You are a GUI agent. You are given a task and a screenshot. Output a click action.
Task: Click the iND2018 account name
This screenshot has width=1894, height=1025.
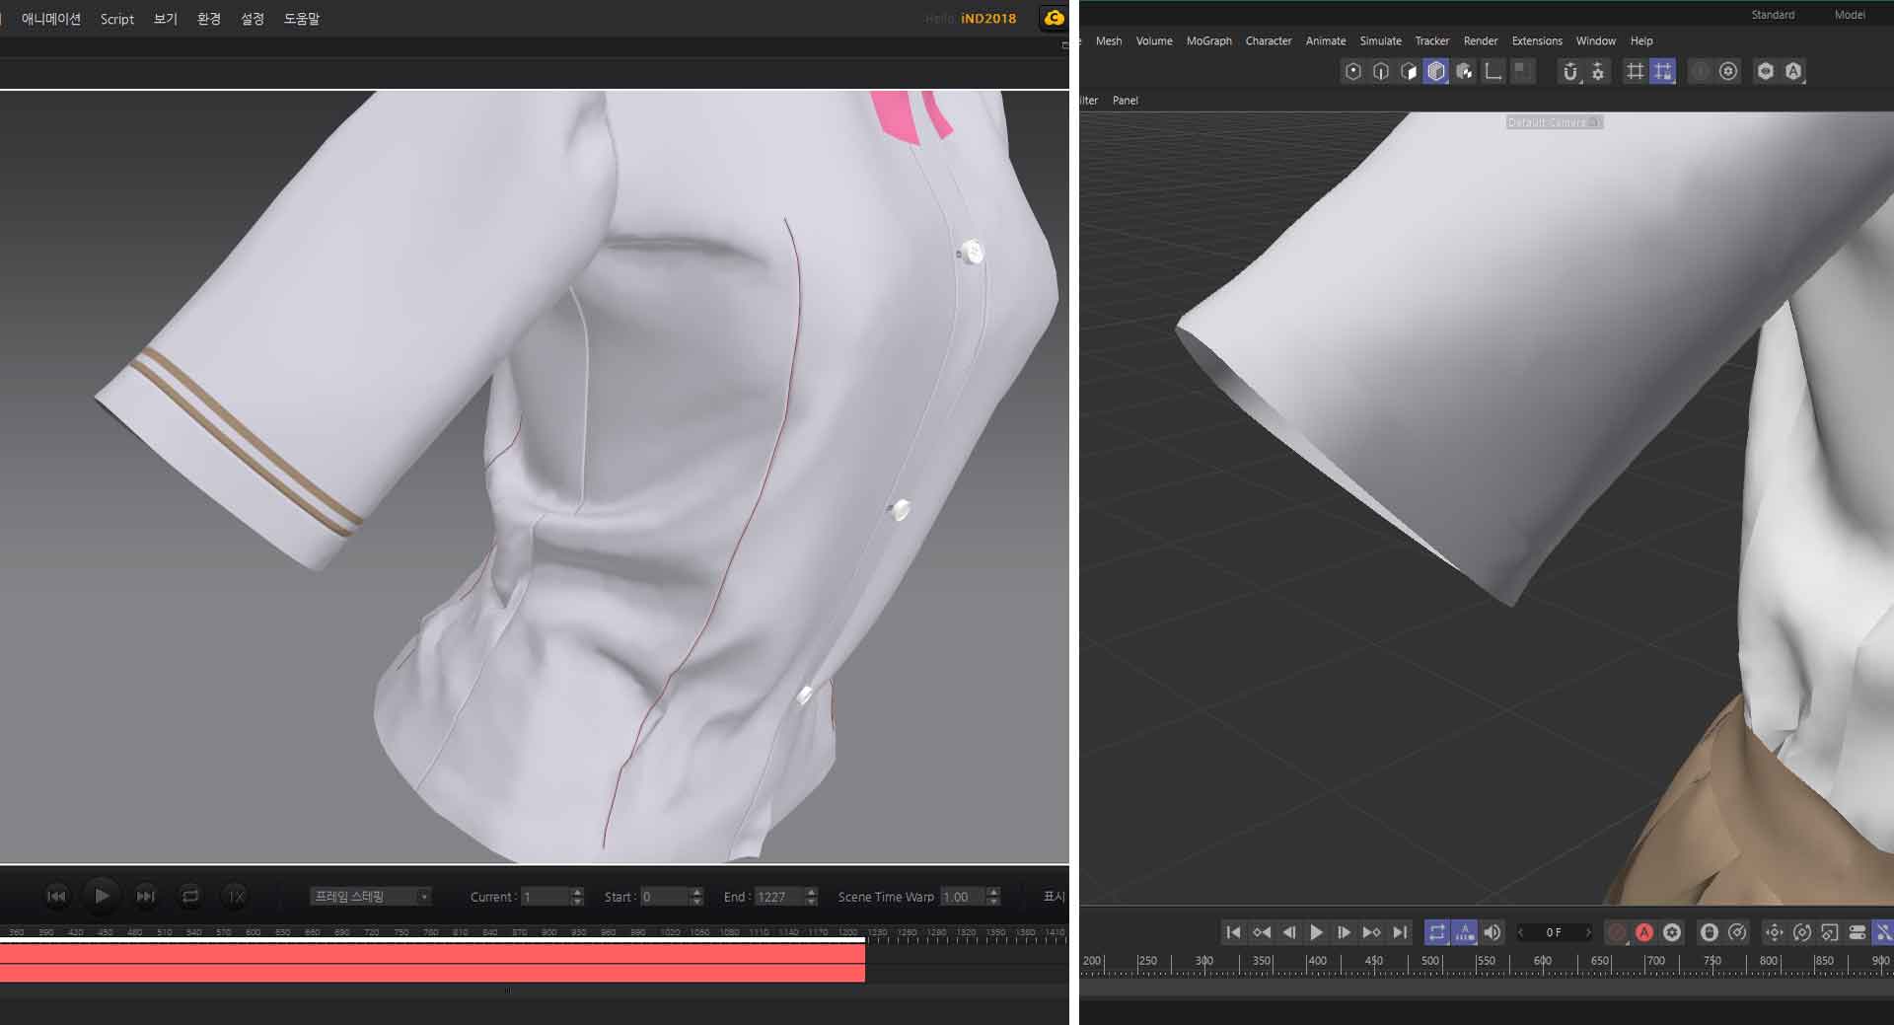pyautogui.click(x=988, y=19)
